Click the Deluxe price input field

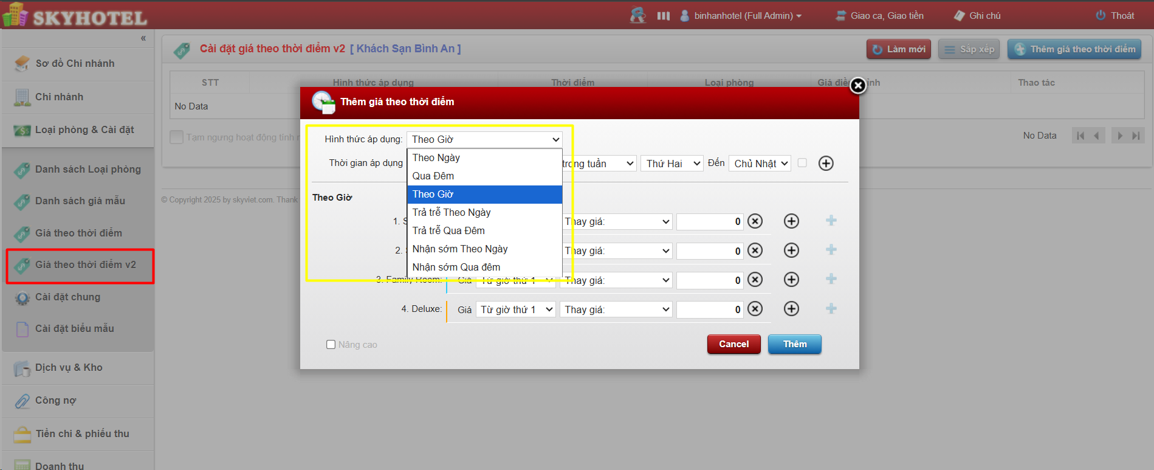tap(709, 309)
